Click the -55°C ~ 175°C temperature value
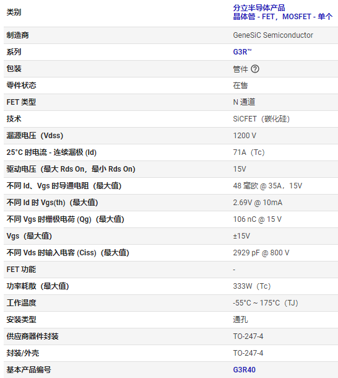 pyautogui.click(x=266, y=303)
